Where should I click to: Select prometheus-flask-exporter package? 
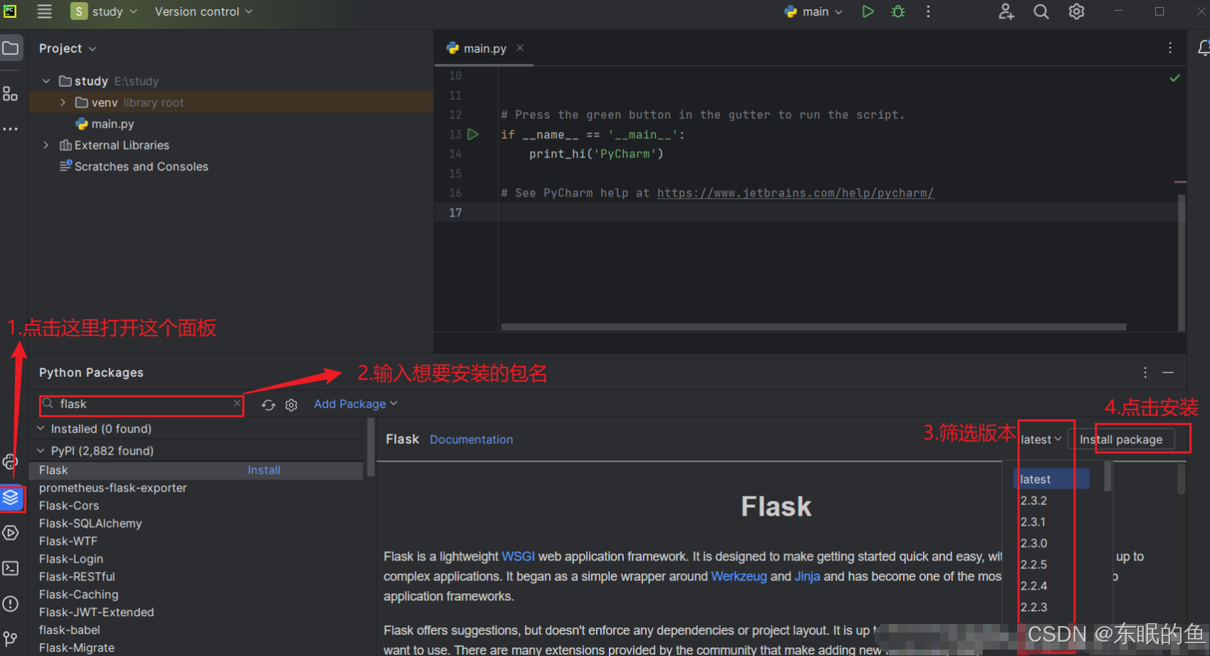tap(113, 488)
